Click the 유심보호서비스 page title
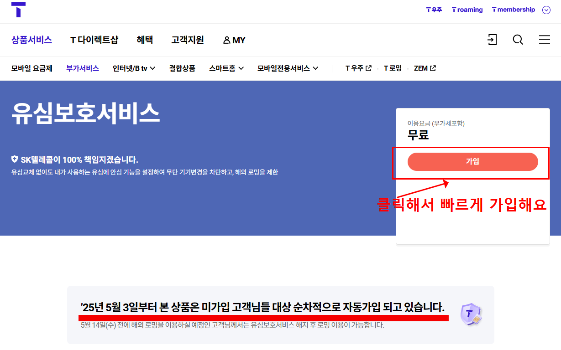Image resolution: width=561 pixels, height=350 pixels. pyautogui.click(x=85, y=113)
